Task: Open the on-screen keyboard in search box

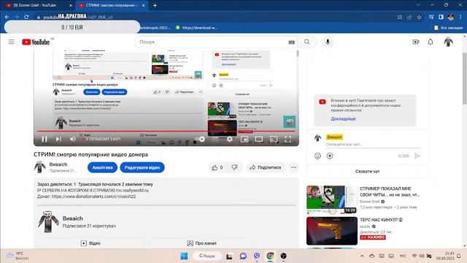Action: point(292,42)
